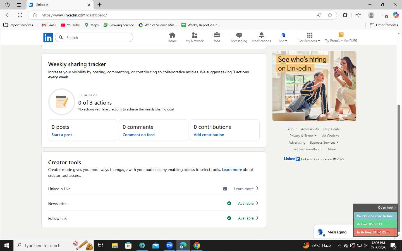Close the LinkedIn tab
This screenshot has height=251, width=402.
89,5
